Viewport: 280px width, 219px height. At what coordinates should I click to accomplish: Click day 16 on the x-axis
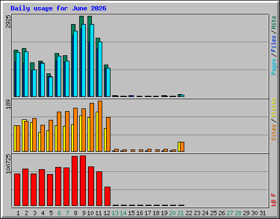[139, 213]
